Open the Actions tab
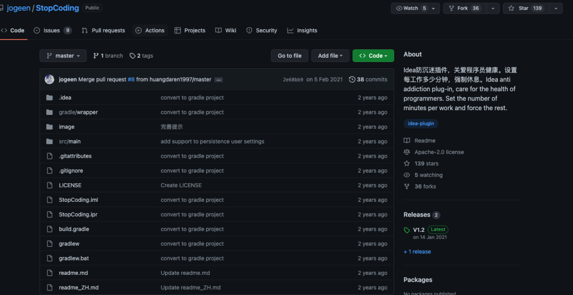Image resolution: width=573 pixels, height=295 pixels. 150,31
